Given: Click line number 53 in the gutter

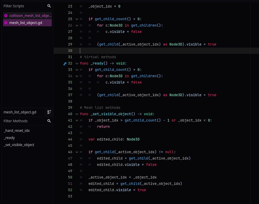Looking at the screenshot, I should pyautogui.click(x=70, y=197).
